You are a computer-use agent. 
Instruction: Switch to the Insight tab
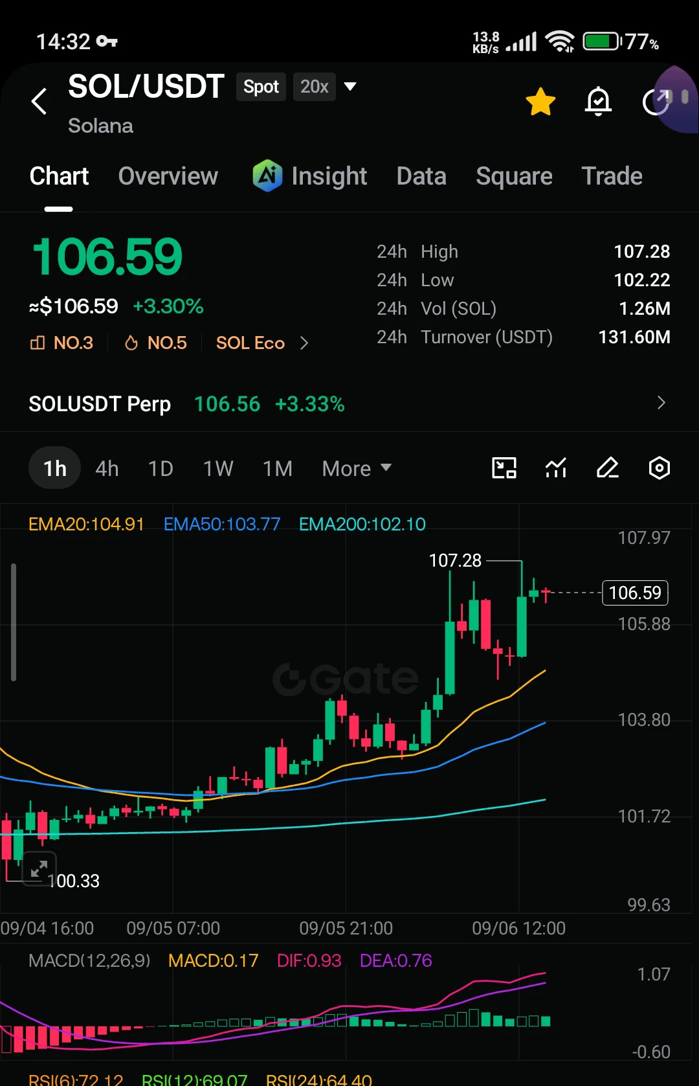click(329, 176)
